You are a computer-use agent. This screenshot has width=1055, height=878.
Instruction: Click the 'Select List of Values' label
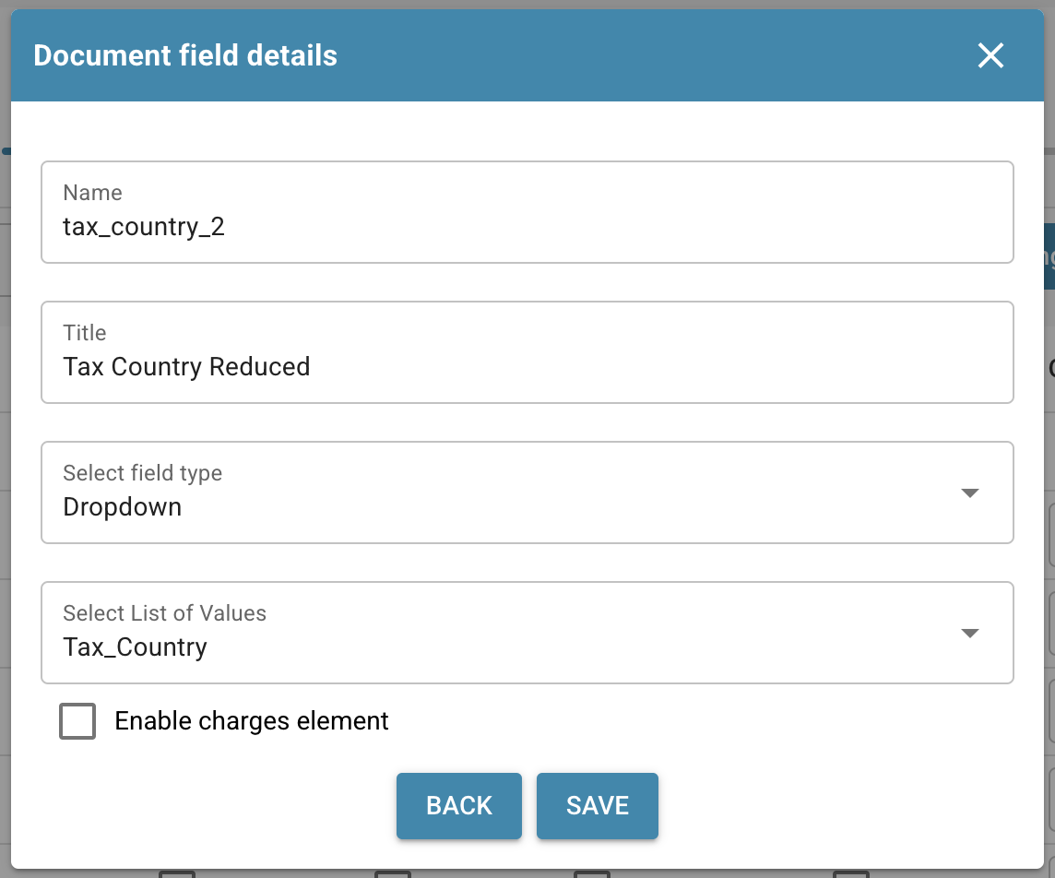(x=164, y=613)
